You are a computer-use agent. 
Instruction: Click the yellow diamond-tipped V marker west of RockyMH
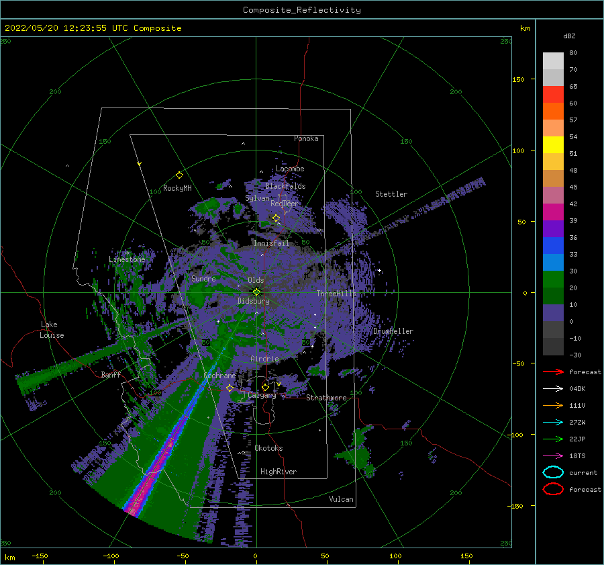point(140,164)
